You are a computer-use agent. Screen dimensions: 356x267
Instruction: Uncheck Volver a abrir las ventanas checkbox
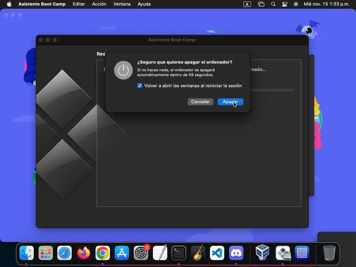click(x=140, y=86)
